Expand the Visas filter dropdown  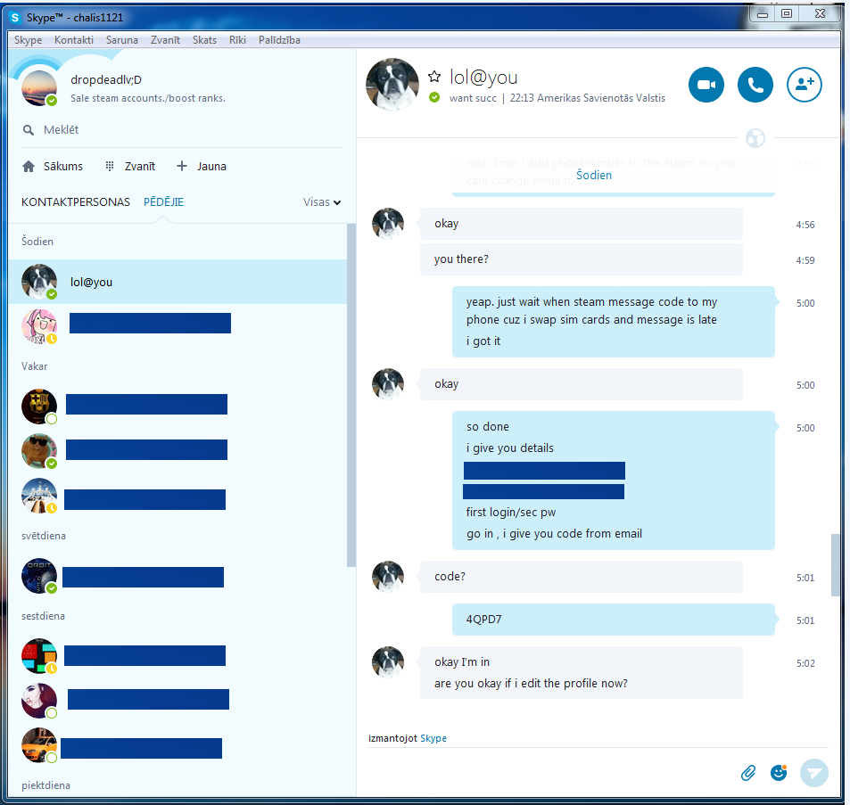pyautogui.click(x=321, y=202)
